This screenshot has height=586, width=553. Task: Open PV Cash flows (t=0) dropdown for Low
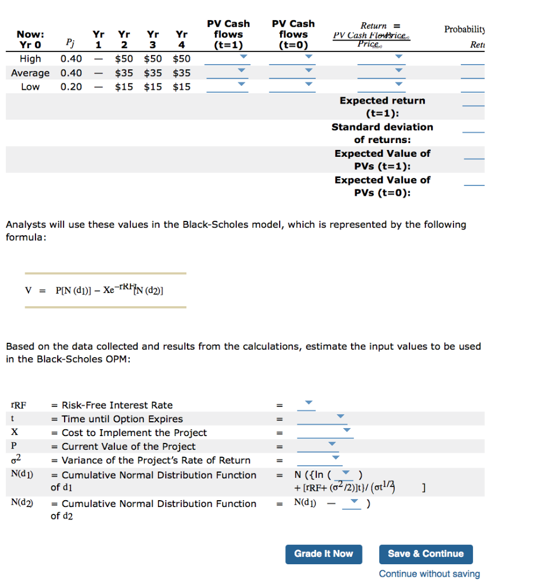click(x=308, y=85)
